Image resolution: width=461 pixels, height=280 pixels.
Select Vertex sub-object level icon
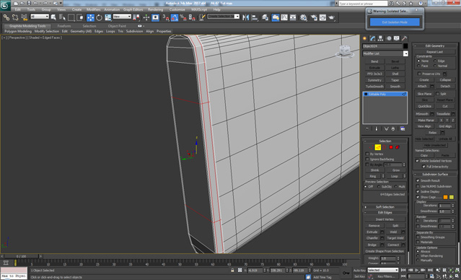372,147
